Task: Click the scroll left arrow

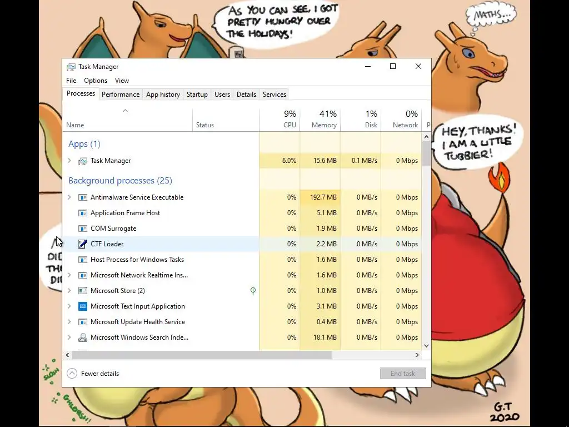Action: click(67, 355)
